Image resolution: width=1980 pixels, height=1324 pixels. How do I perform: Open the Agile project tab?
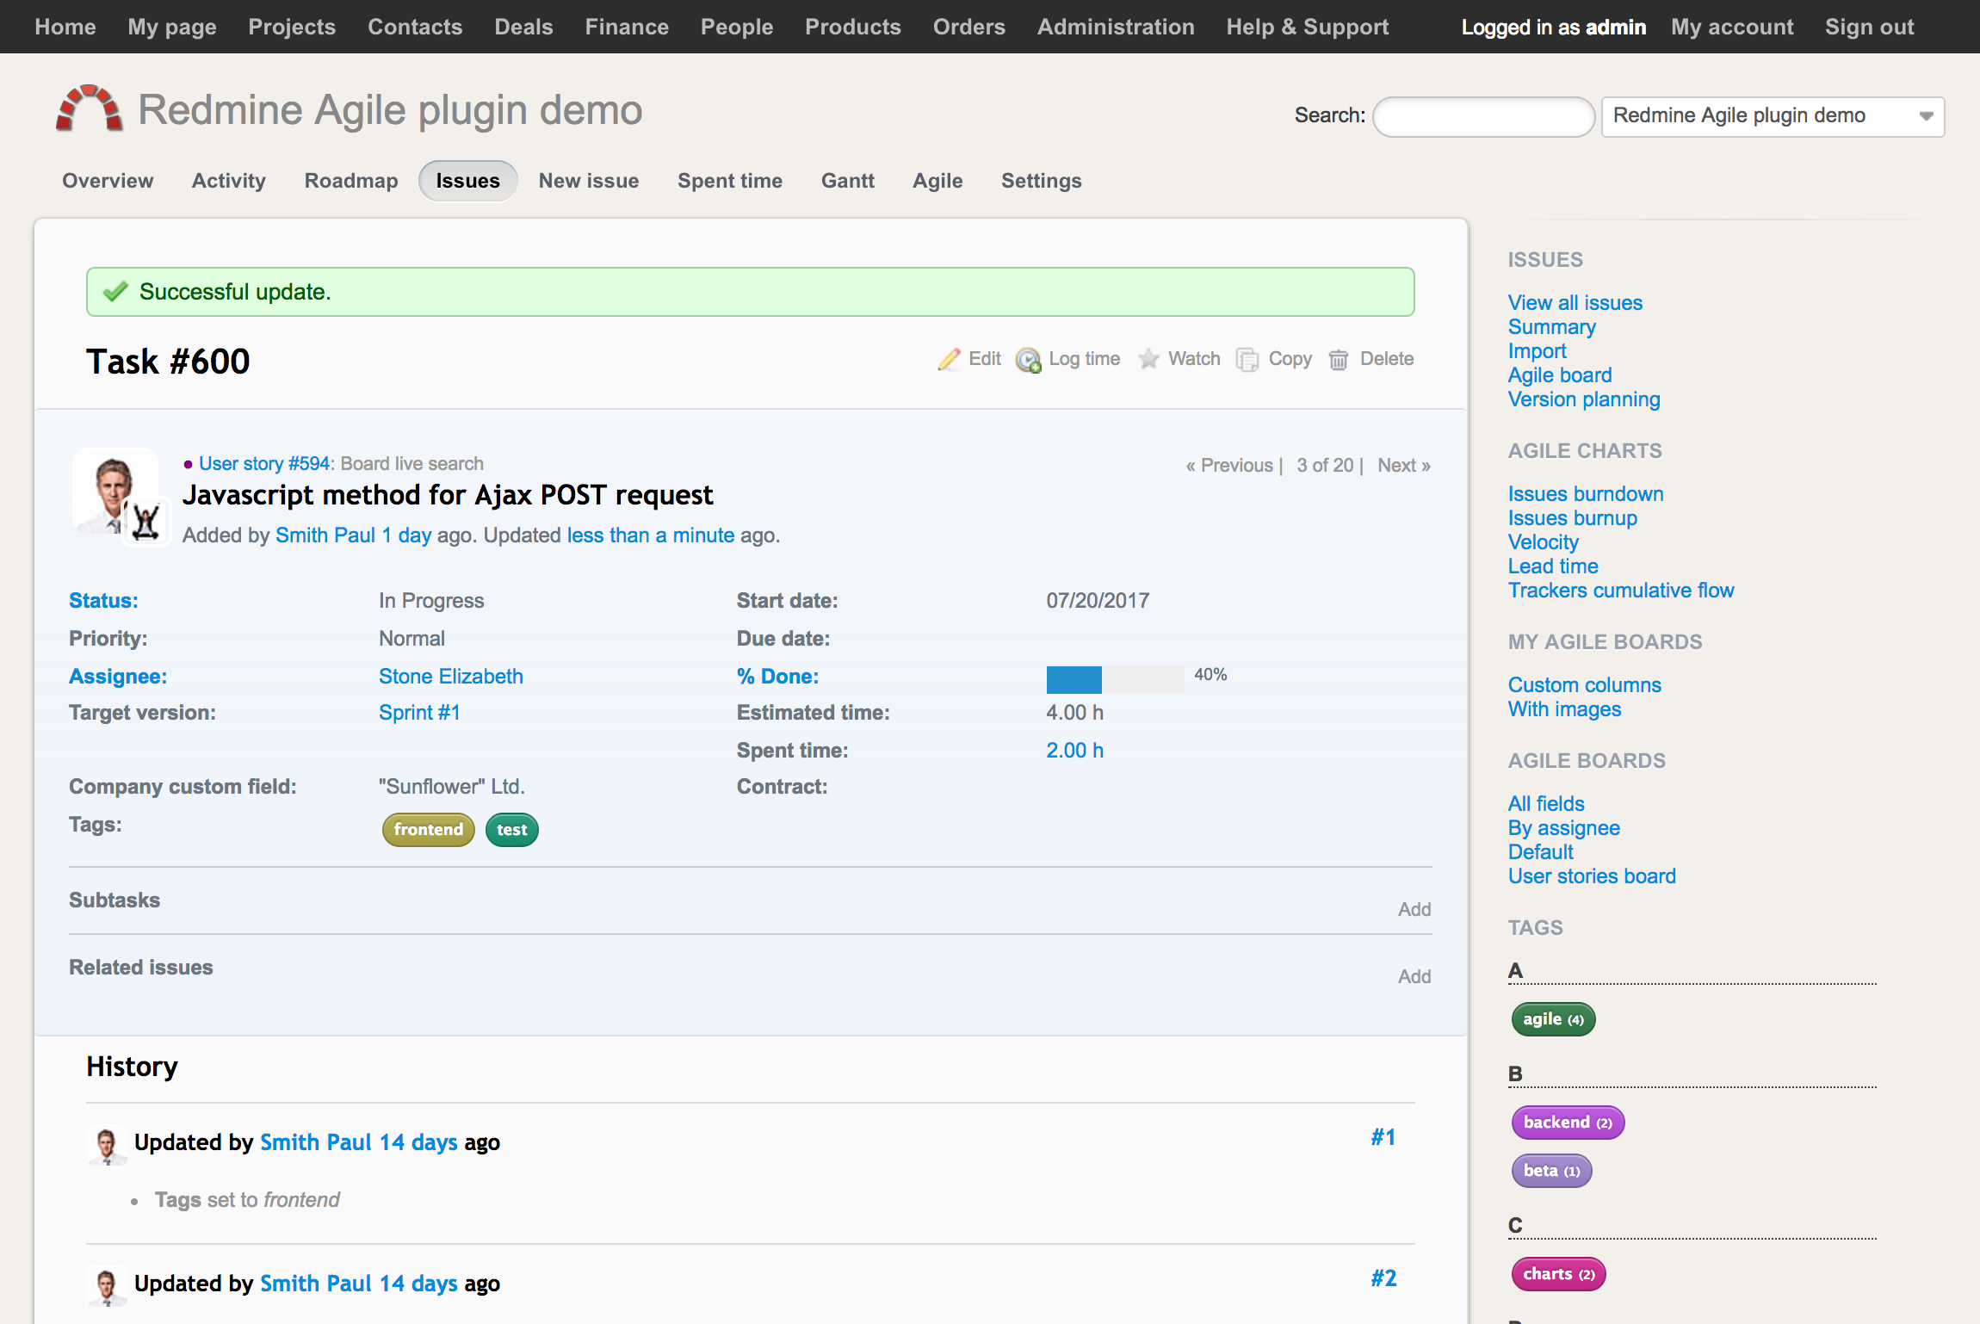pyautogui.click(x=937, y=181)
